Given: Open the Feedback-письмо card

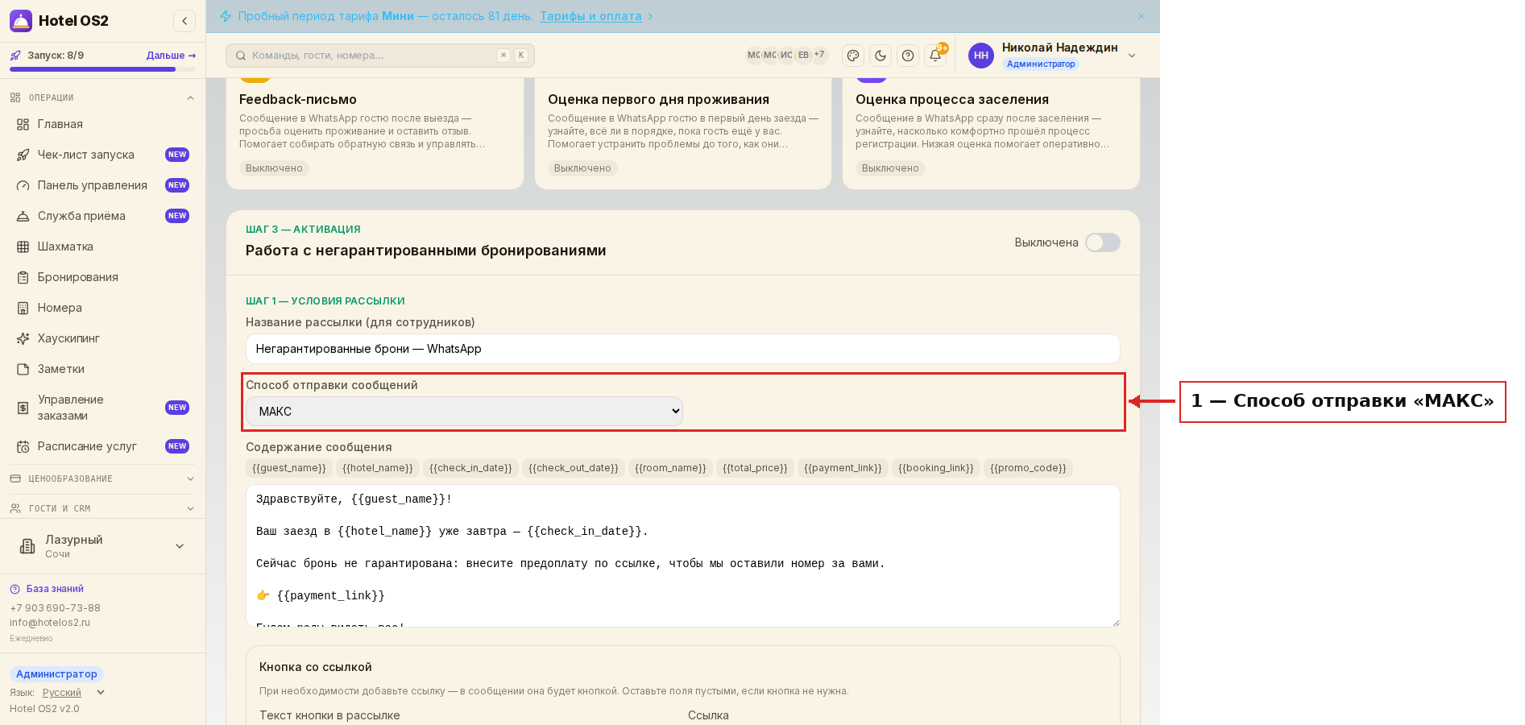Looking at the screenshot, I should pos(375,133).
